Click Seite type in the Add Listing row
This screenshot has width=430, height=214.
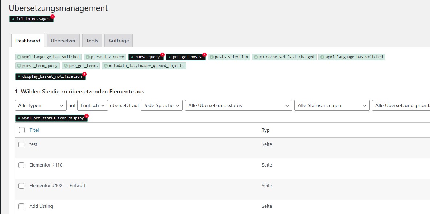pyautogui.click(x=267, y=206)
